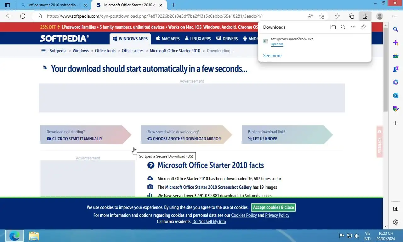Open the Action Center flag tray icon
The width and height of the screenshot is (403, 242).
click(342, 236)
